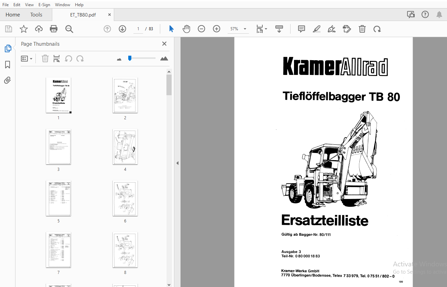Open the Bookmarks panel
The height and width of the screenshot is (287, 447).
click(x=8, y=64)
